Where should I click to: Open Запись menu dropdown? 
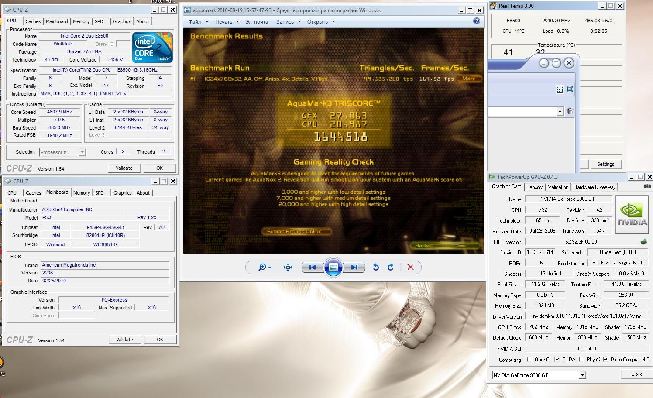pos(289,21)
